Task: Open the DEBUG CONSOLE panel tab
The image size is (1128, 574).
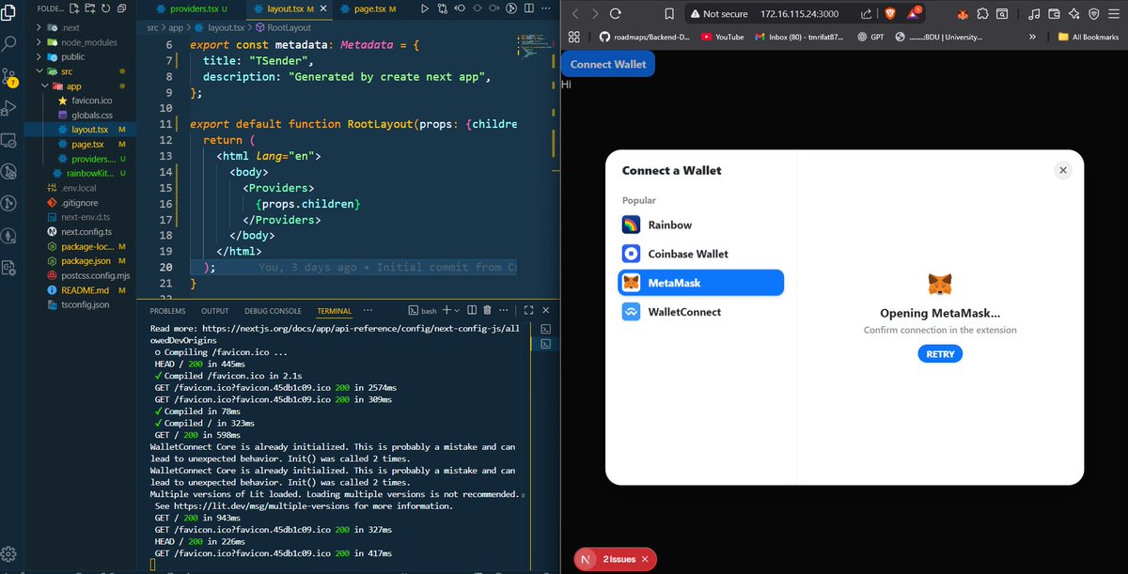Action: pos(273,311)
